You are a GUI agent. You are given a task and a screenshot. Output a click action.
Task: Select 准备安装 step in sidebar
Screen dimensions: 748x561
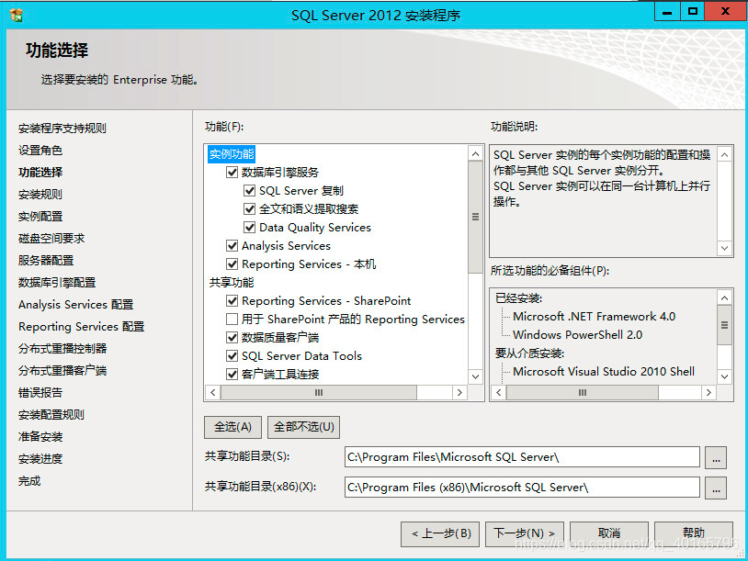[40, 437]
